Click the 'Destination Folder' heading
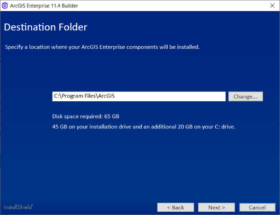The height and width of the screenshot is (215, 280). pos(46,27)
